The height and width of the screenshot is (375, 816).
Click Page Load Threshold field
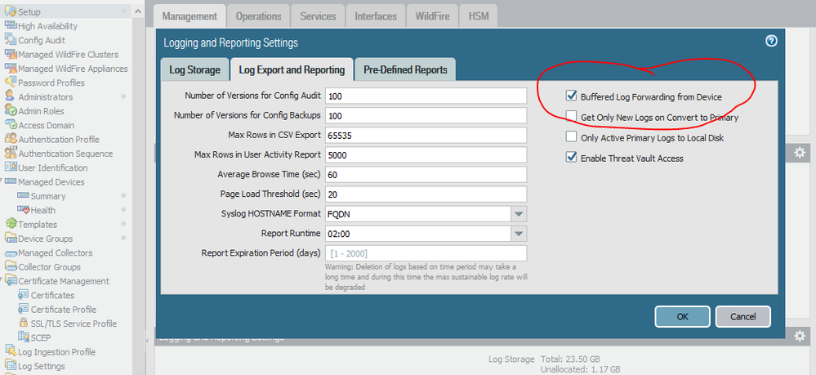pos(426,194)
